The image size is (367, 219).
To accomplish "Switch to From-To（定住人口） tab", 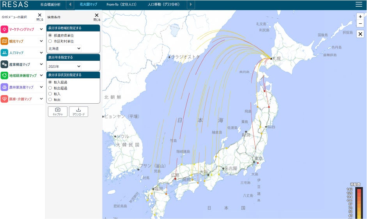I will point(121,4).
